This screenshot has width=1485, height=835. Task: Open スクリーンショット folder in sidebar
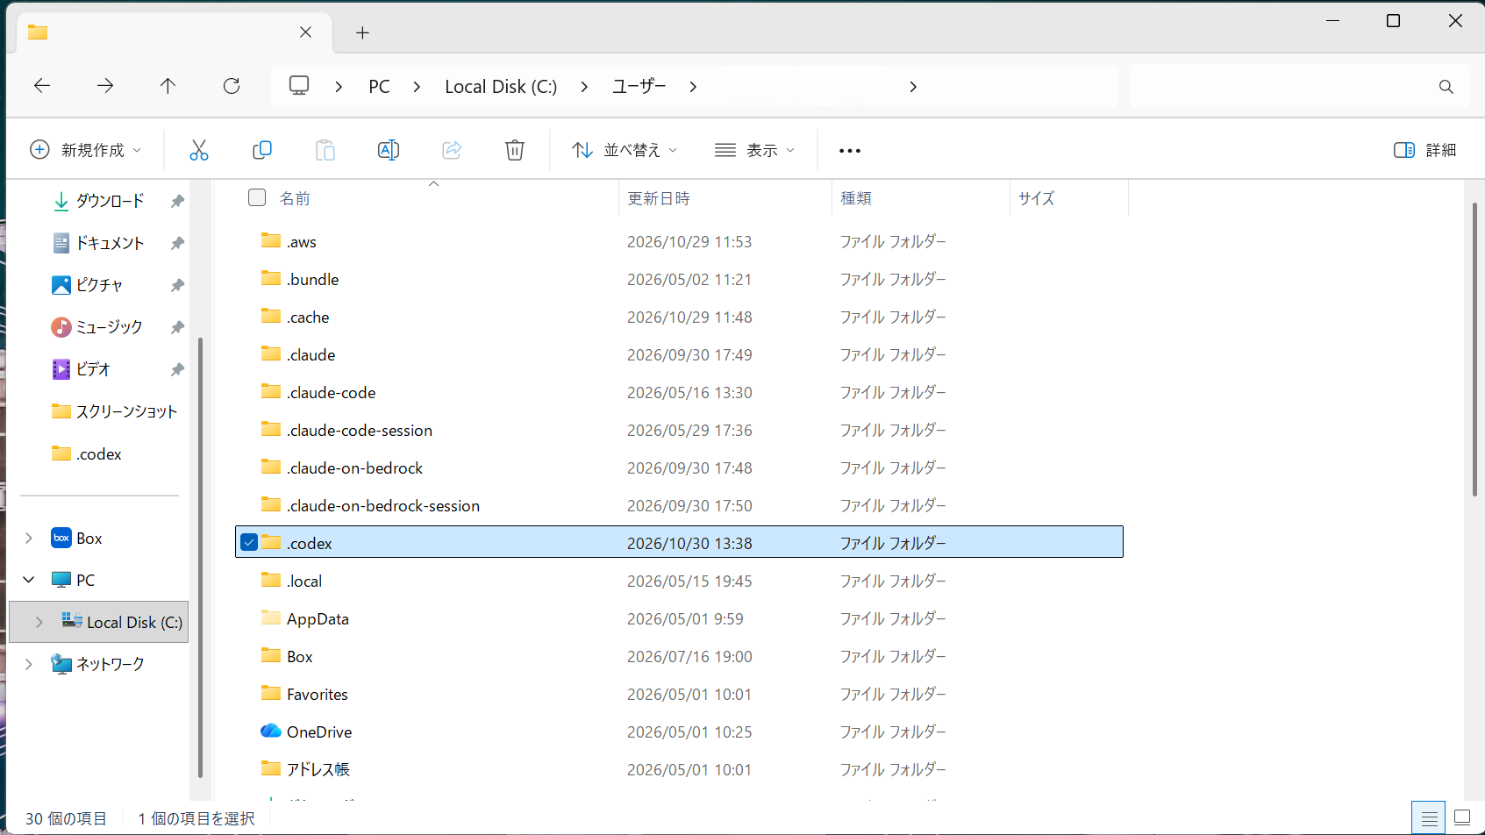126,411
